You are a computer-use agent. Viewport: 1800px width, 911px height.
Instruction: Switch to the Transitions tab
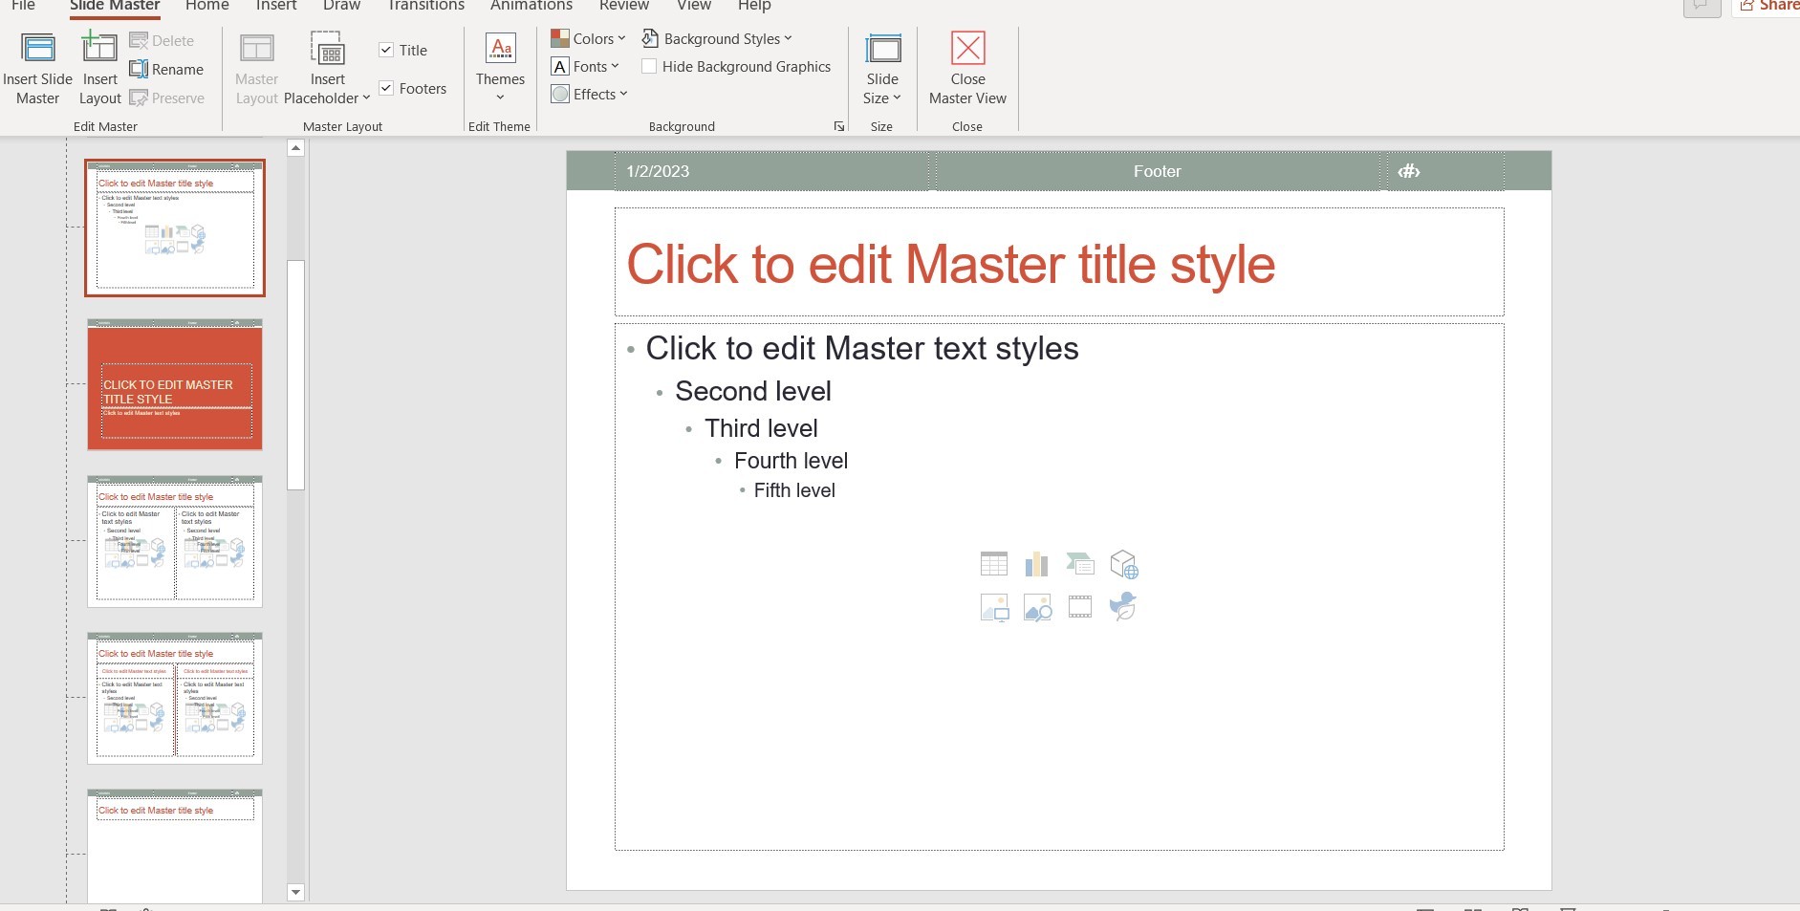425,6
